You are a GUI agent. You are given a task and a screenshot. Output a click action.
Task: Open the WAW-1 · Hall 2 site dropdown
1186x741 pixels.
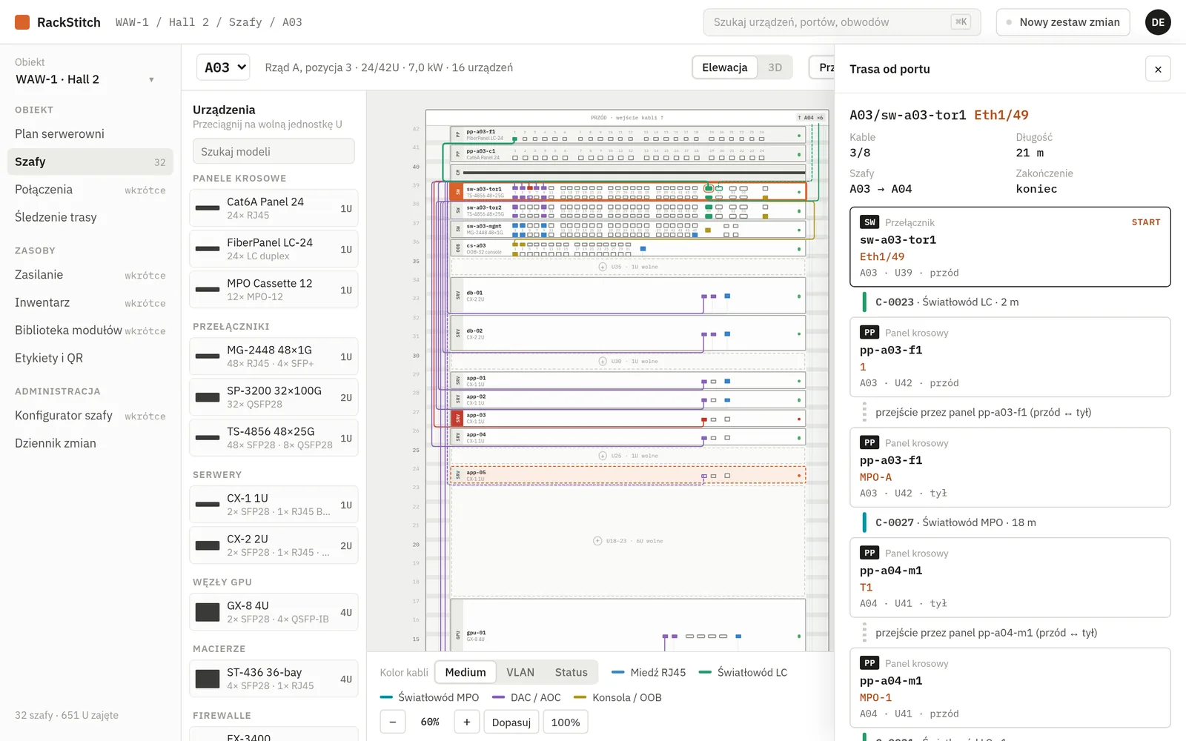(85, 79)
